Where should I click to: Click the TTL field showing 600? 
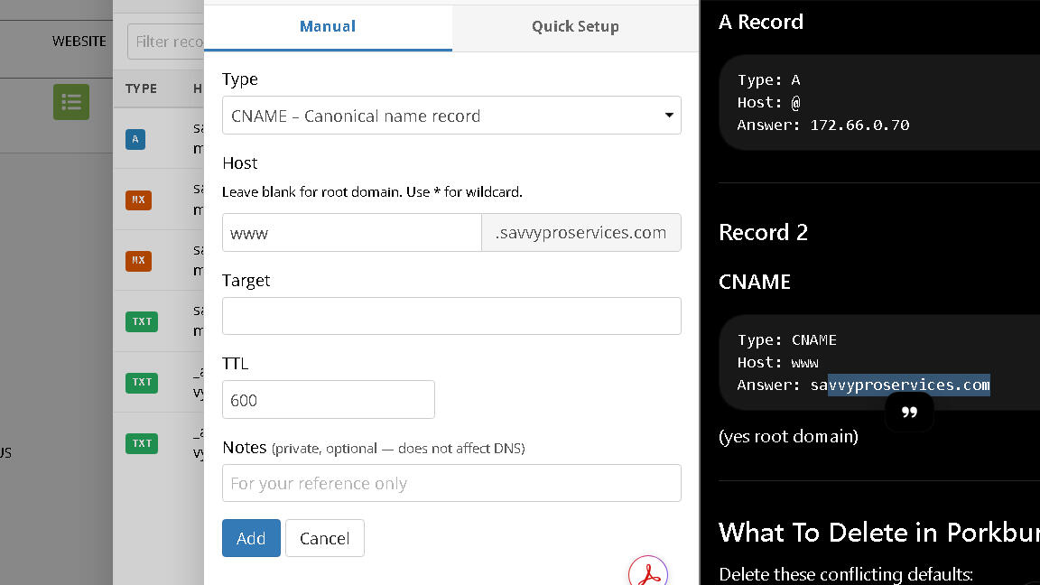[328, 400]
